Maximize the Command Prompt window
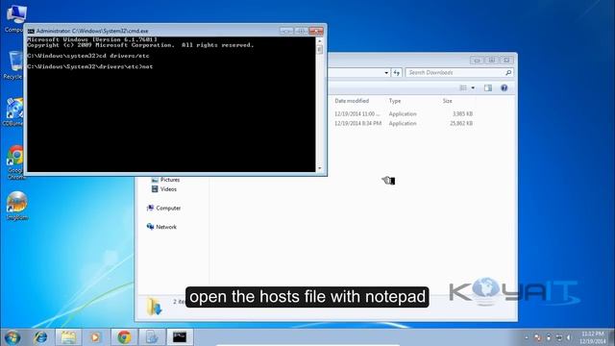The height and width of the screenshot is (346, 615). click(x=301, y=31)
